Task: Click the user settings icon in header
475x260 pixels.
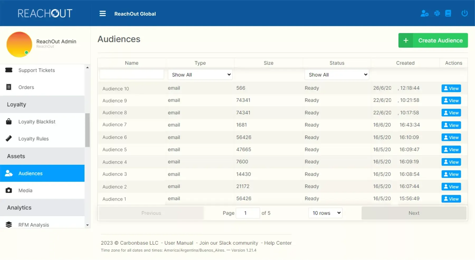Action: 424,13
